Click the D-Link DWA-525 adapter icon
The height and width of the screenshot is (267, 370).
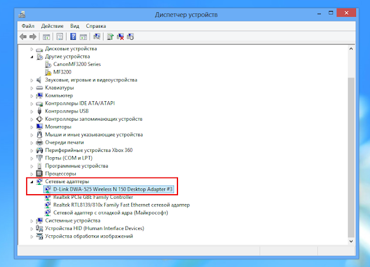coord(47,189)
